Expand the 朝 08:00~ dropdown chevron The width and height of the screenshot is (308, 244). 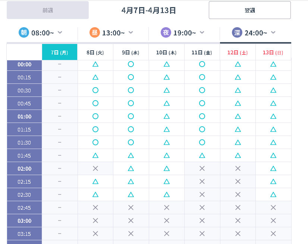coord(60,32)
